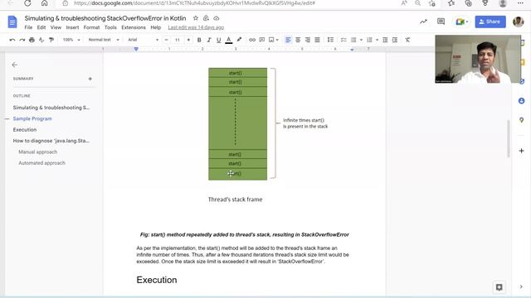This screenshot has height=298, width=531.
Task: Open the activity dashboard trend icon
Action: 423,22
